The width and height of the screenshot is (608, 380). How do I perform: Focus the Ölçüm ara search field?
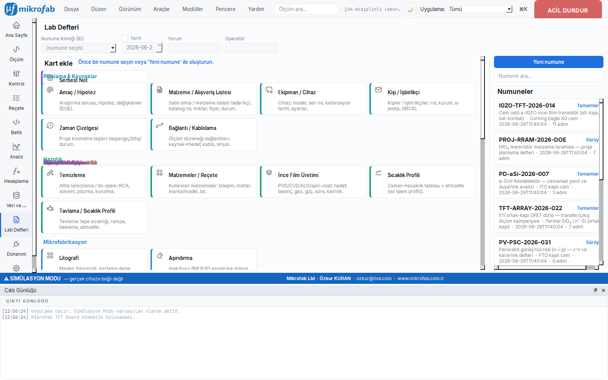pyautogui.click(x=306, y=9)
